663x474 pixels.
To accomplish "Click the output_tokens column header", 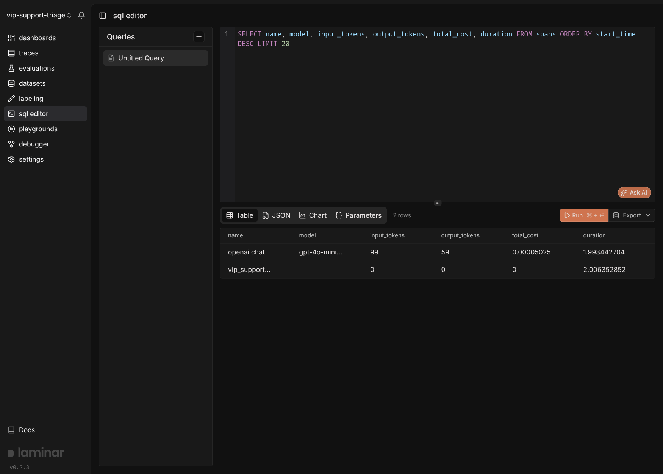I will pyautogui.click(x=460, y=235).
